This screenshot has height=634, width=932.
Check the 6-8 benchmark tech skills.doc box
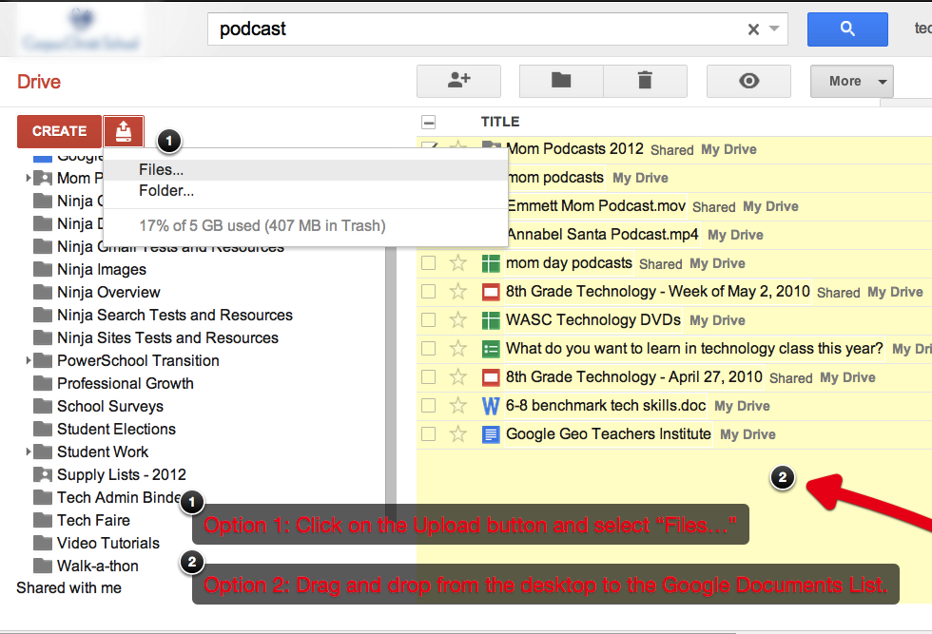click(429, 406)
